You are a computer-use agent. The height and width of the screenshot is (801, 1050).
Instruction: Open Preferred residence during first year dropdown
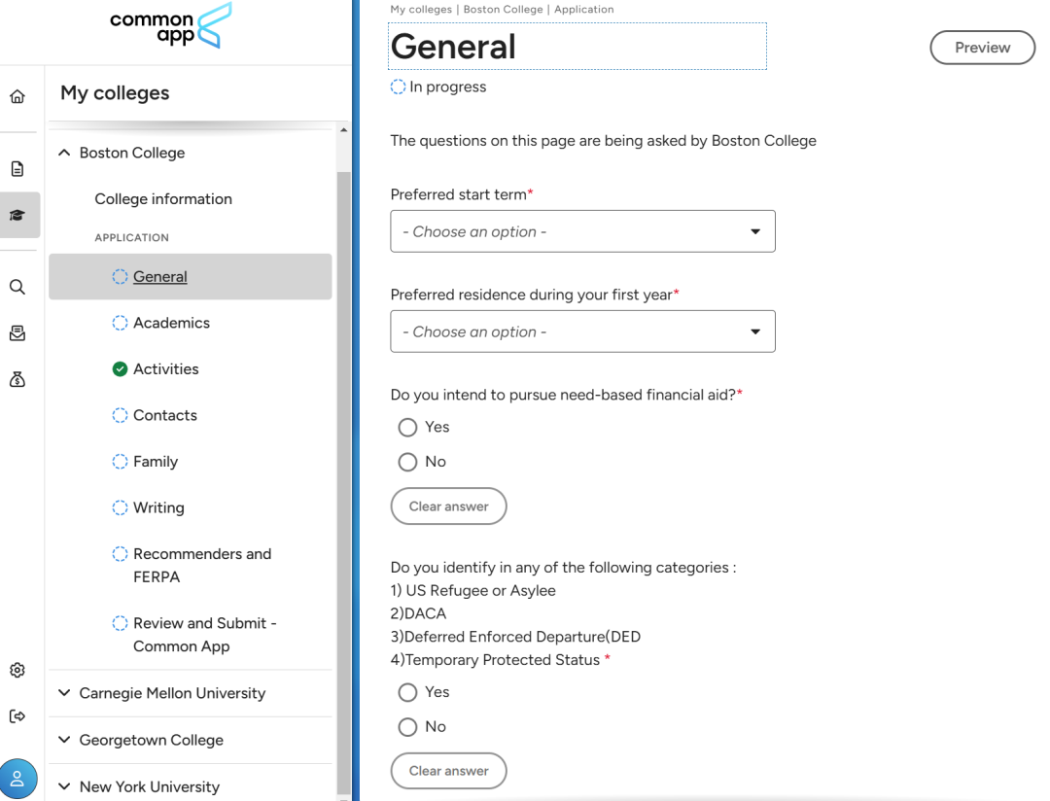[x=582, y=331]
